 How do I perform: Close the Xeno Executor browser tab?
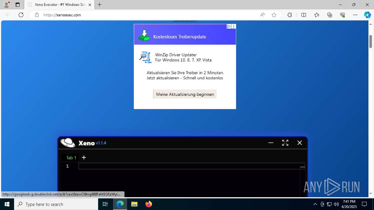pos(90,5)
